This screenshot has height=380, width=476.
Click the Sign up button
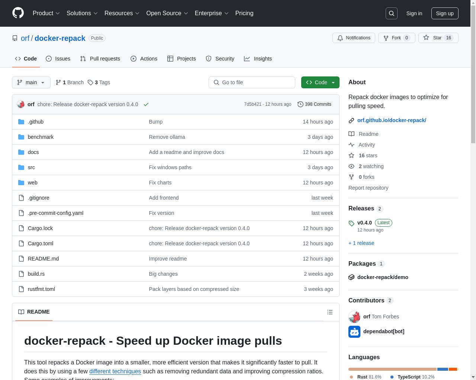pyautogui.click(x=445, y=13)
